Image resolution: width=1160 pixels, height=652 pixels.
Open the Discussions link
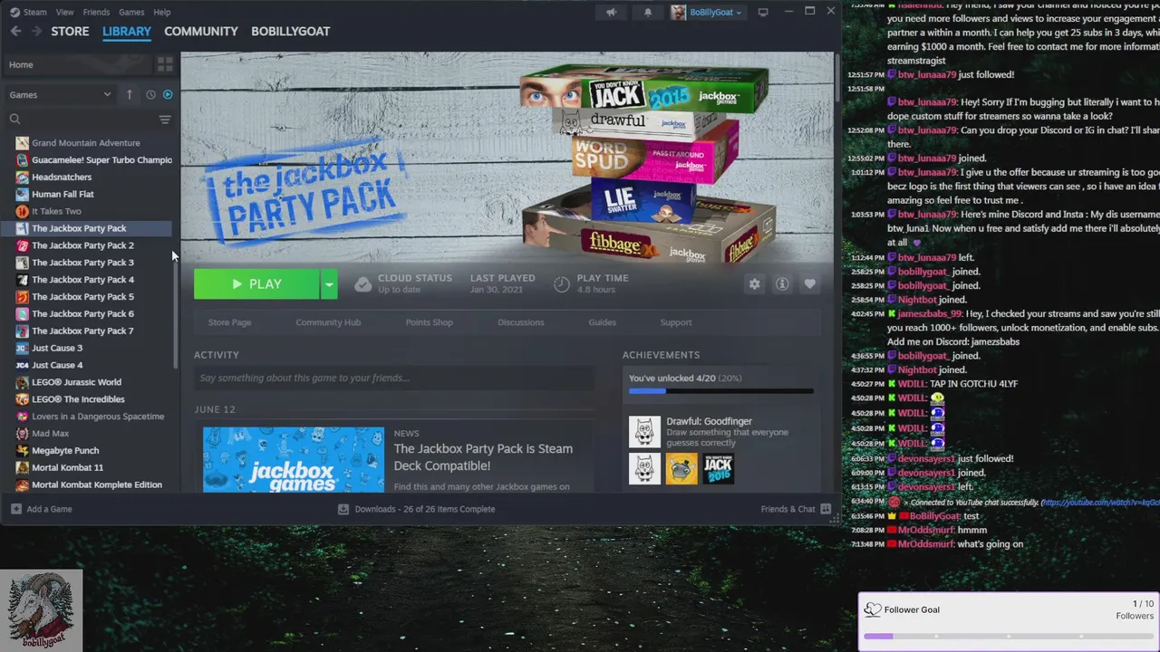520,322
